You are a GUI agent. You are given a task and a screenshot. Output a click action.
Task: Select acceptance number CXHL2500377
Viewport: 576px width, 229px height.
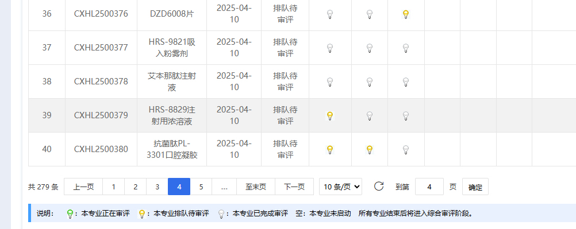coord(101,48)
